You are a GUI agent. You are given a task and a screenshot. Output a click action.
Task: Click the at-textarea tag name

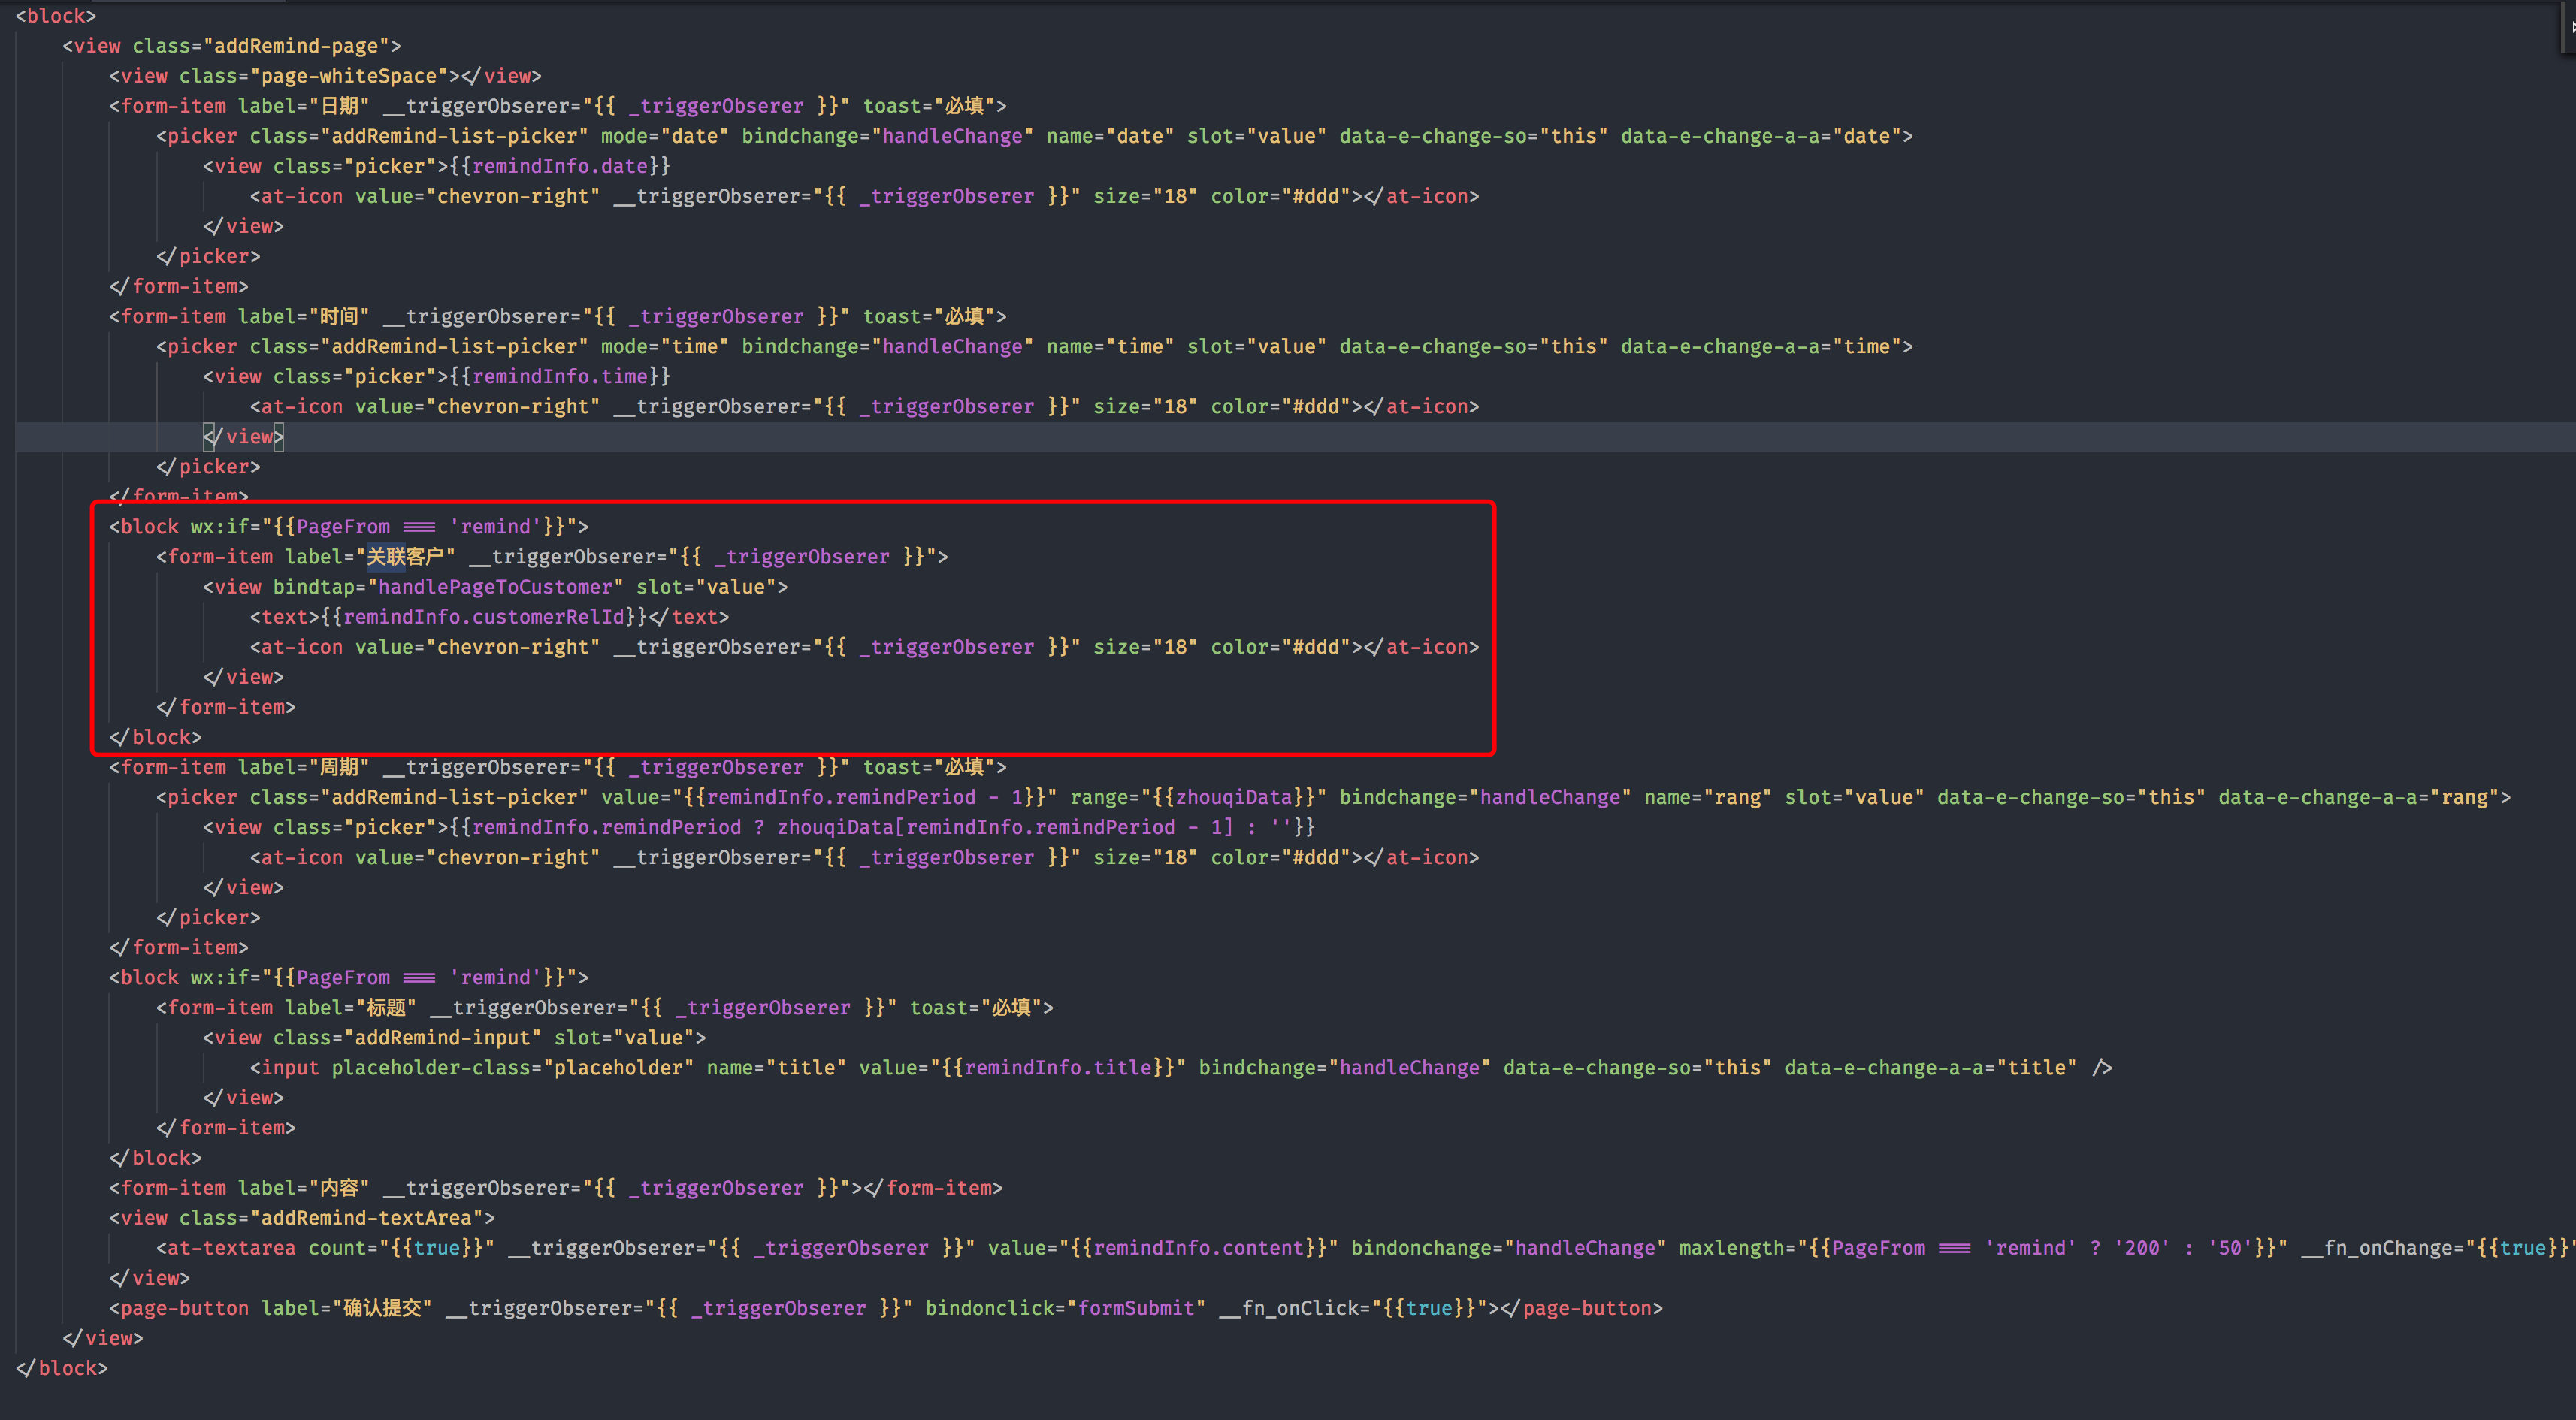pos(231,1248)
